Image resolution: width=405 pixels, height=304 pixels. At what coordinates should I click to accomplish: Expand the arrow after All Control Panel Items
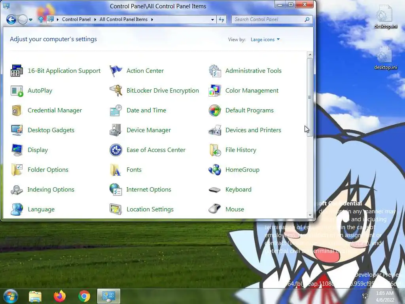point(152,19)
